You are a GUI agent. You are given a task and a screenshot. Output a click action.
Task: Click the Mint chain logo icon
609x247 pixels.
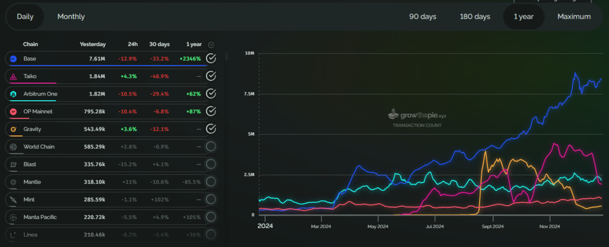pos(13,200)
